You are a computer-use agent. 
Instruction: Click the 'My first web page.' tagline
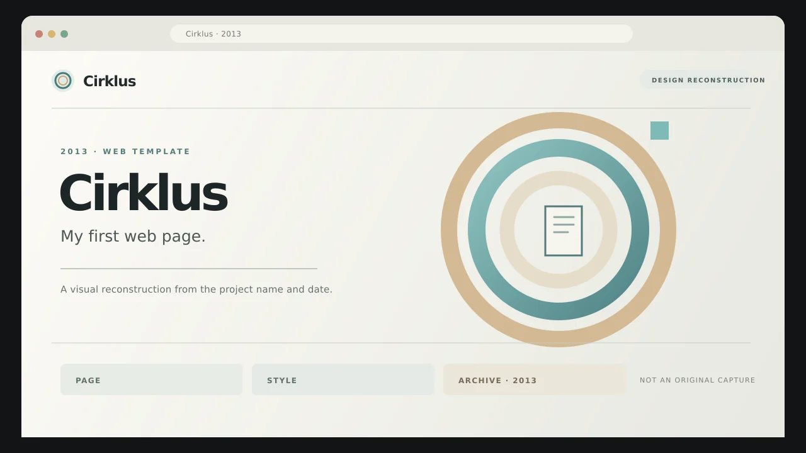tap(133, 237)
